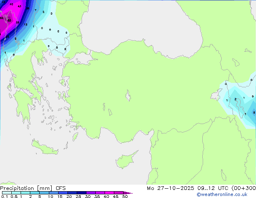
Task: Click the '(00+300' forecast offset text
Action: tap(243, 188)
